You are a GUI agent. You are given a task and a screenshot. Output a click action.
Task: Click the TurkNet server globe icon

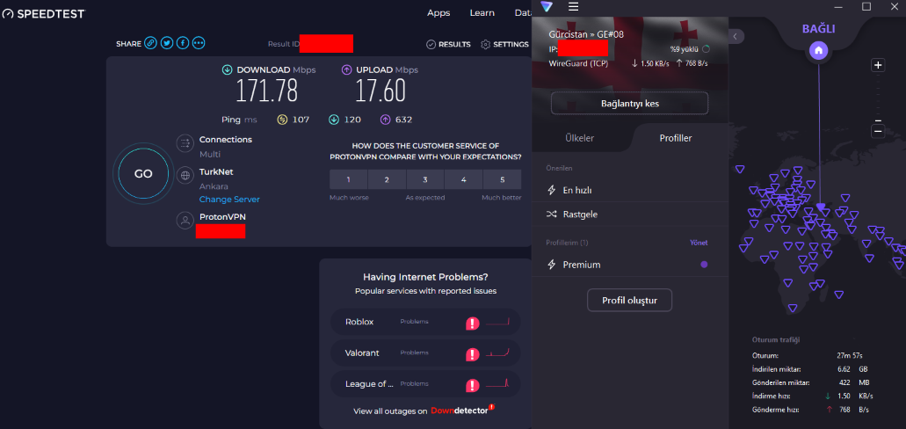pos(185,175)
